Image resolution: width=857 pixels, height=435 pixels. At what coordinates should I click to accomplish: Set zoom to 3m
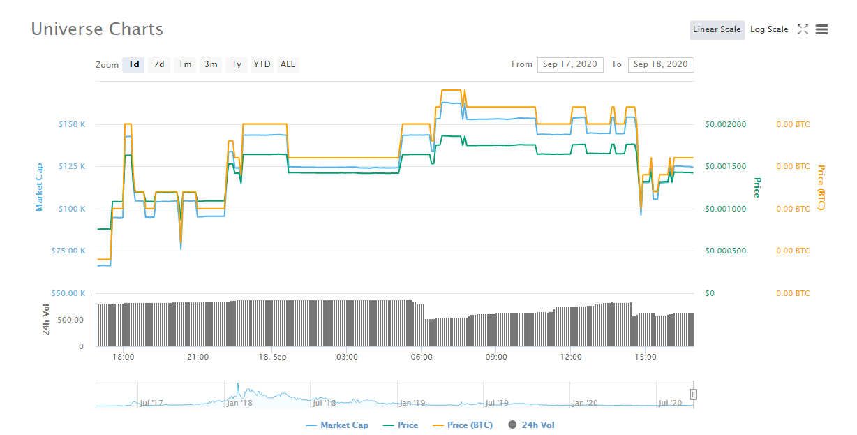211,64
